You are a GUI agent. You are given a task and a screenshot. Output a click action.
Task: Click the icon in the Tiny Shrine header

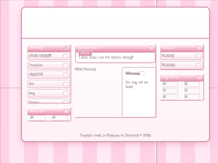click(x=199, y=78)
